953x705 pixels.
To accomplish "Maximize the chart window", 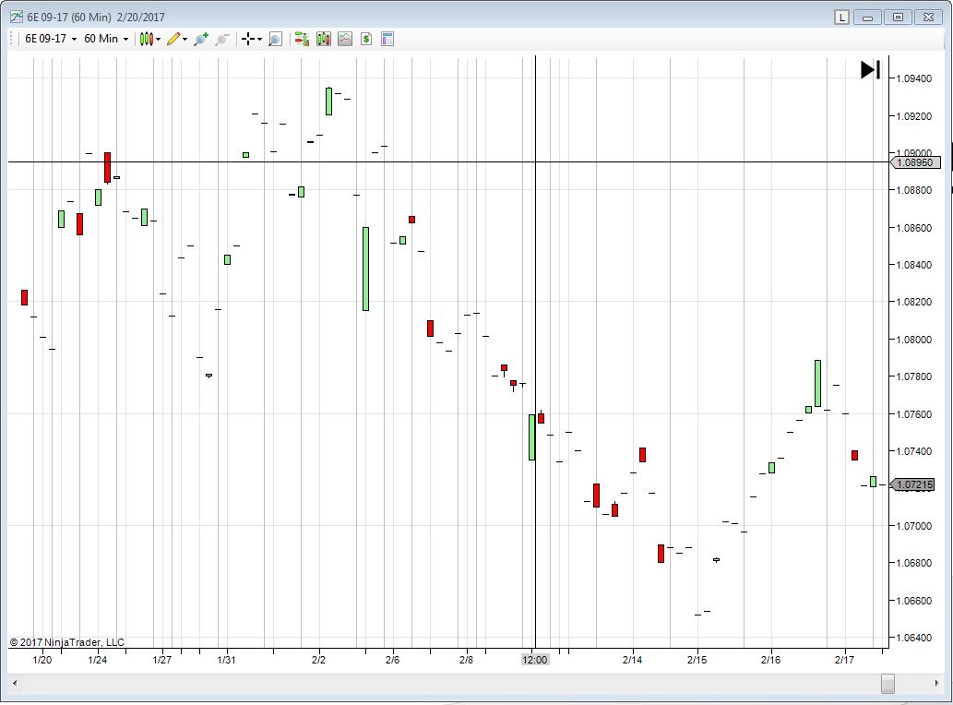I will pyautogui.click(x=898, y=17).
